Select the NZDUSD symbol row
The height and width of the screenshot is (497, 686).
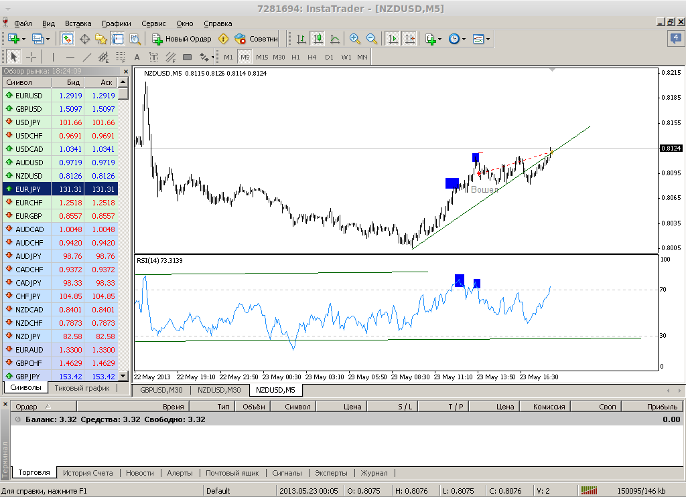60,175
